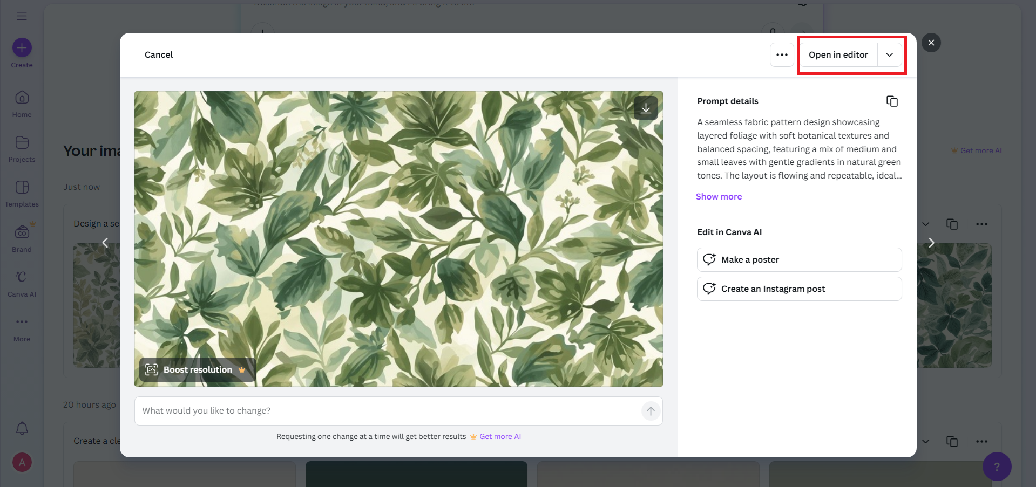The width and height of the screenshot is (1036, 487).
Task: Open Projects from the sidebar
Action: 22,143
